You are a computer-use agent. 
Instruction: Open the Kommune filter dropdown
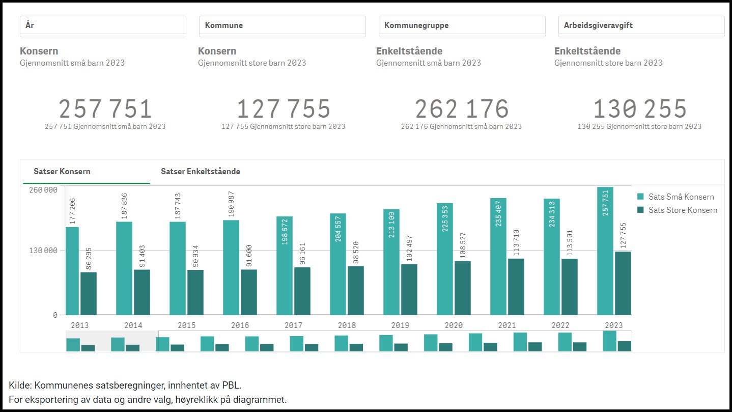(282, 25)
